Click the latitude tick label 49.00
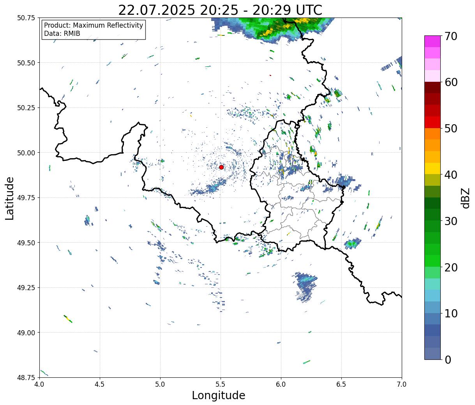This screenshot has height=405, width=475. (26, 333)
